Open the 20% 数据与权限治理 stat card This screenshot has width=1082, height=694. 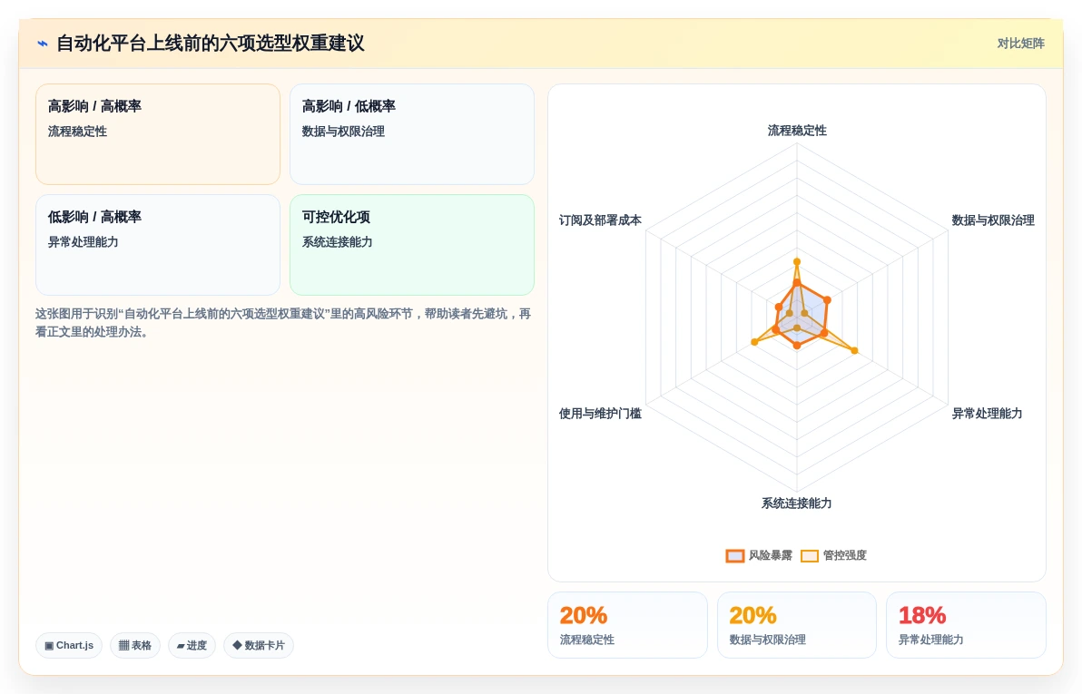(x=797, y=625)
